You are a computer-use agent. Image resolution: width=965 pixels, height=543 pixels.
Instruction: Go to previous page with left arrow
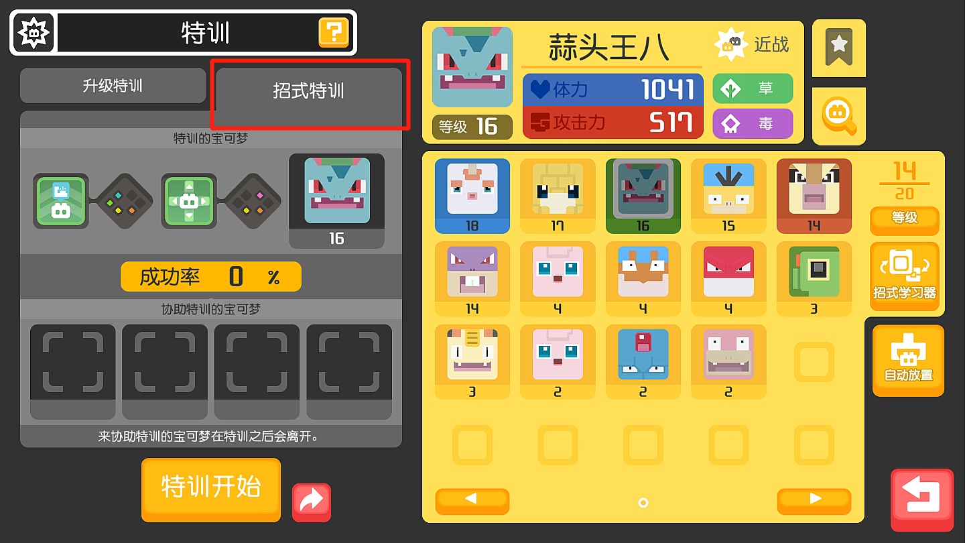click(472, 499)
